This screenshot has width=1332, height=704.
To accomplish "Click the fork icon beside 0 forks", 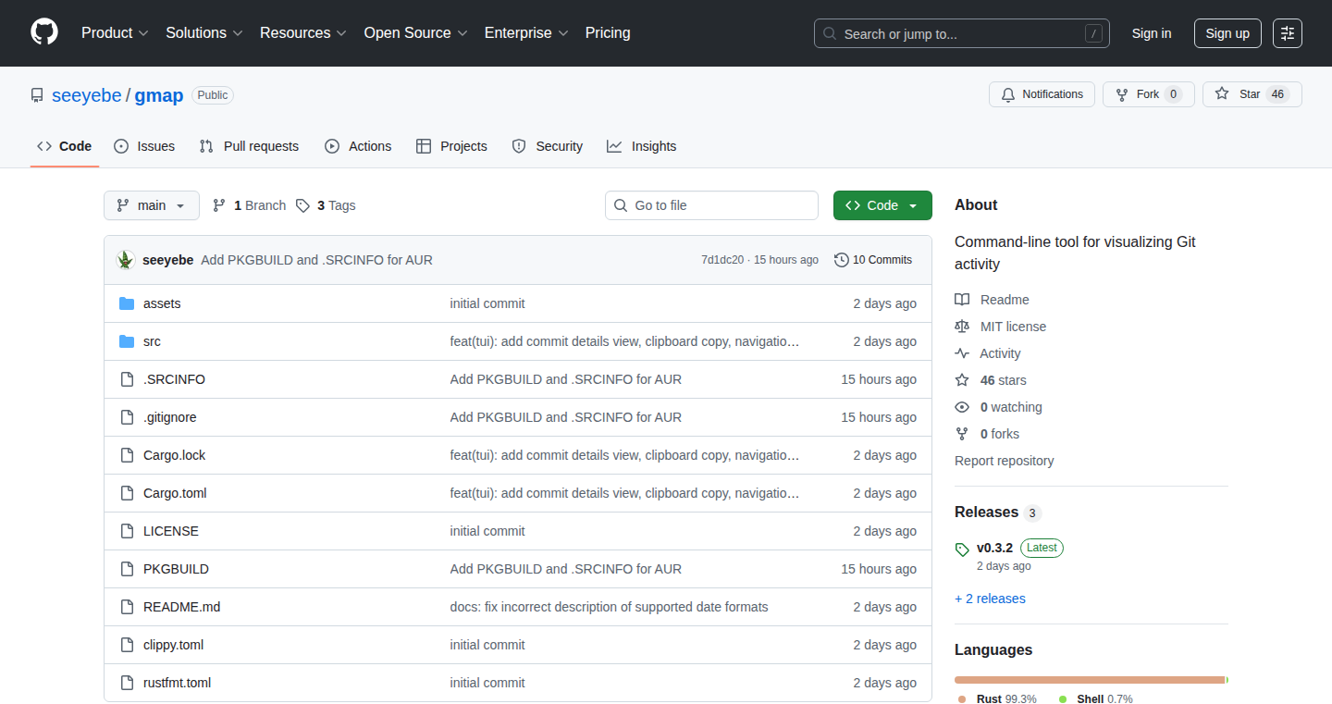I will coord(962,434).
